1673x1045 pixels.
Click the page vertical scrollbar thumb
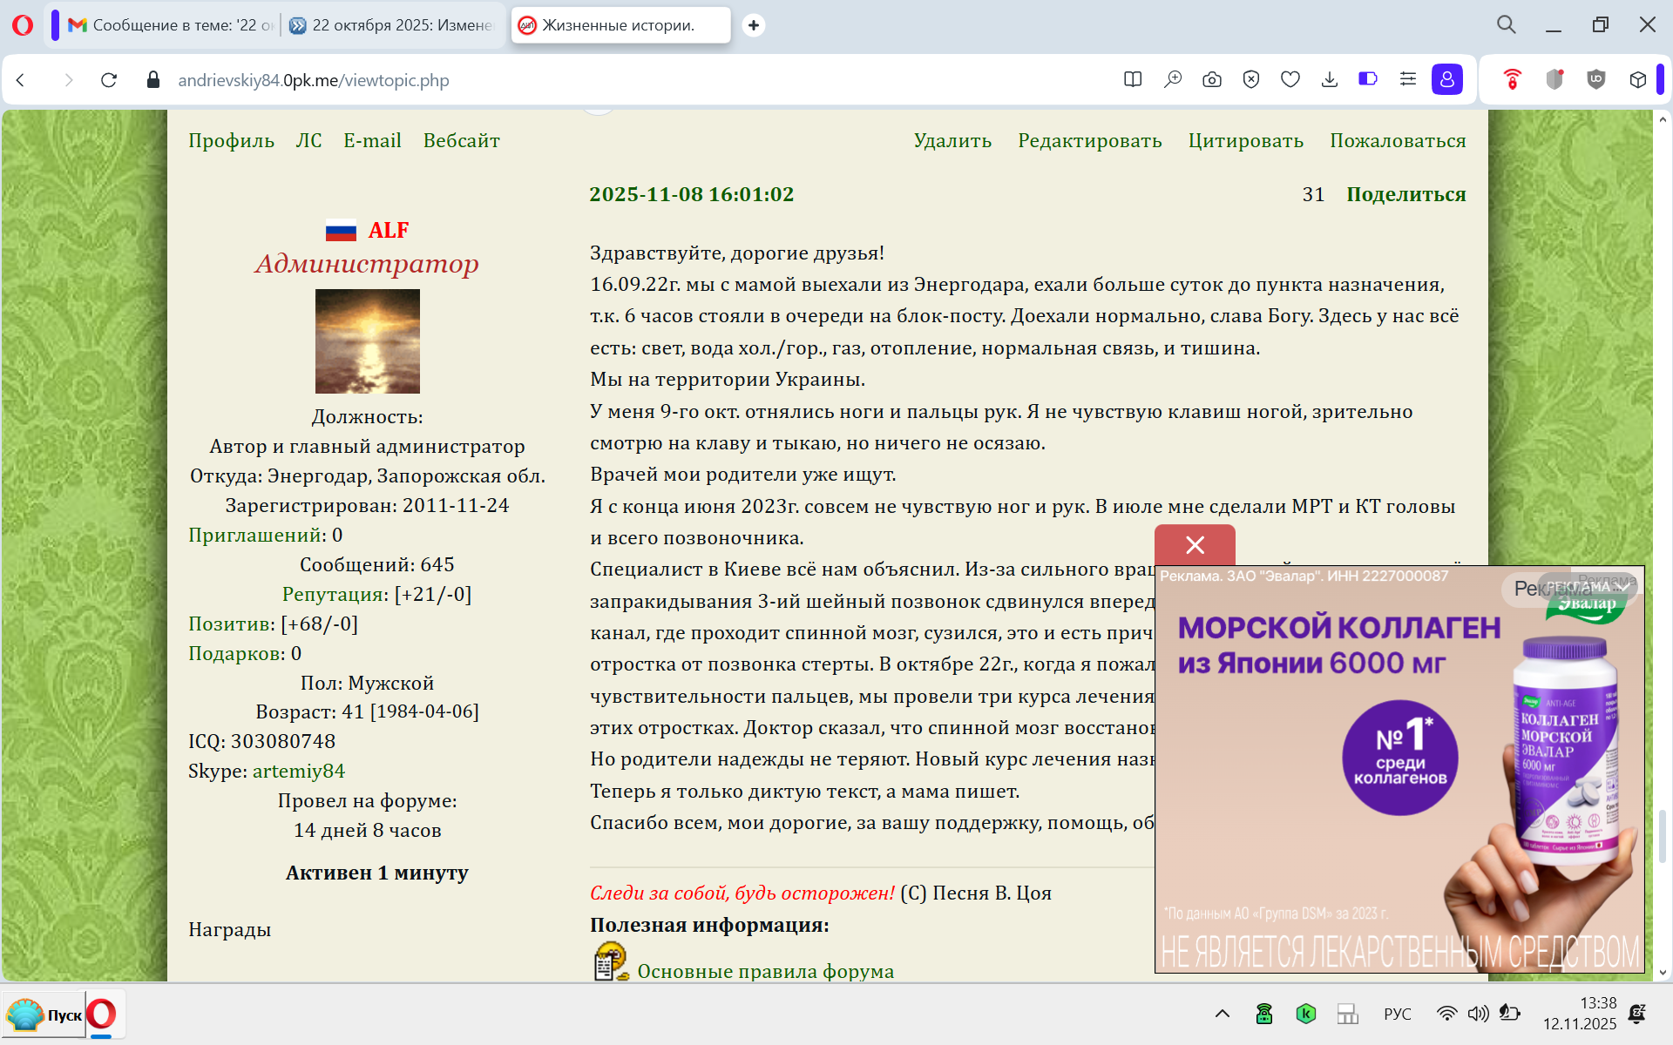[x=1662, y=836]
